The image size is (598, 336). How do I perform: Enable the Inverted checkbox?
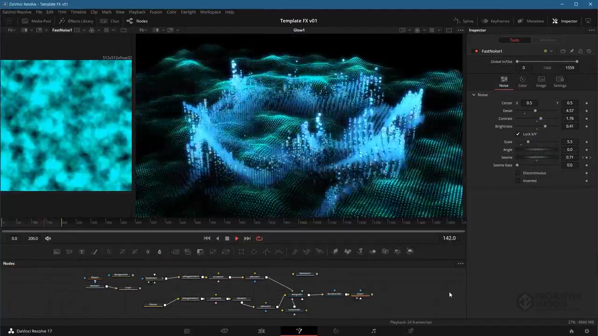click(x=518, y=181)
